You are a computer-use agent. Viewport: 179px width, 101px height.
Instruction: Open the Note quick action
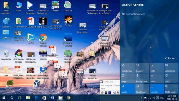157,68
